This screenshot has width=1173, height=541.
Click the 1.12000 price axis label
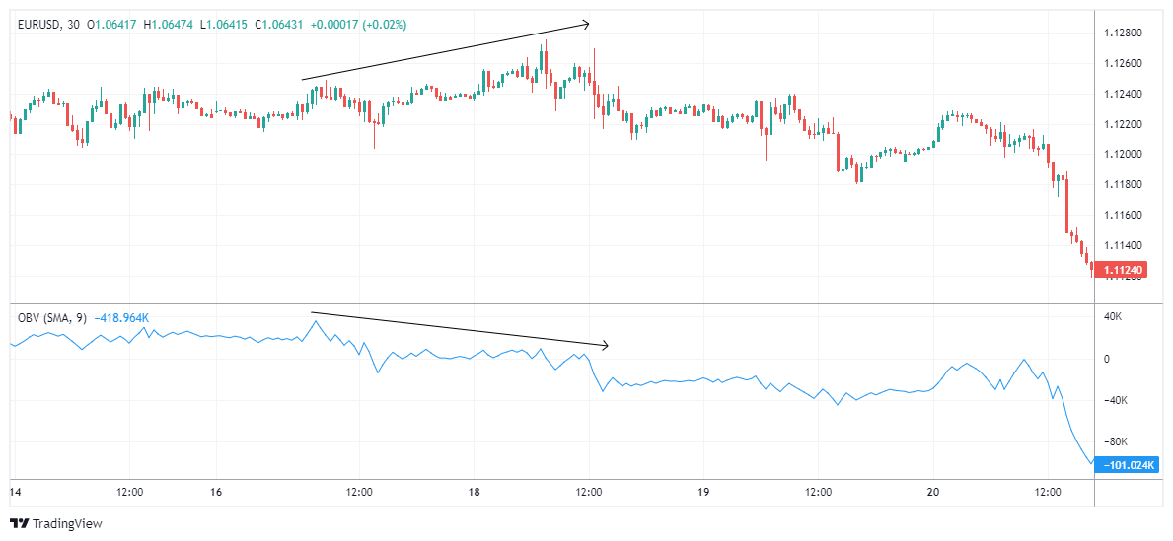pyautogui.click(x=1122, y=154)
